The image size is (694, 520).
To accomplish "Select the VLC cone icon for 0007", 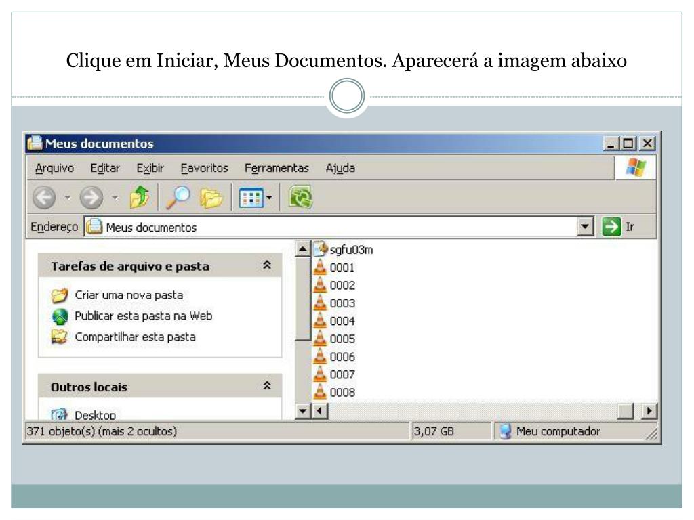I will [x=320, y=374].
